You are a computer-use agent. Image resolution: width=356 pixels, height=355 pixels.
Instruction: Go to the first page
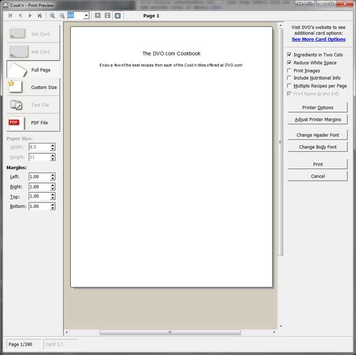(10, 16)
